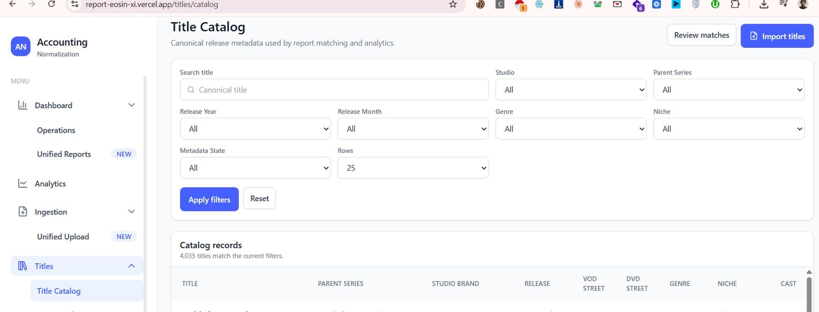Collapse the Dashboard menu chevron

click(131, 105)
